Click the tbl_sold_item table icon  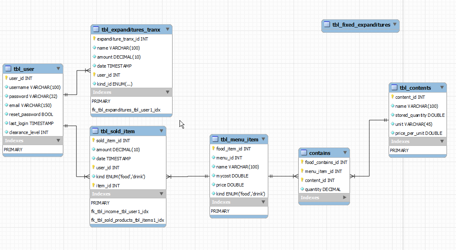click(95, 131)
